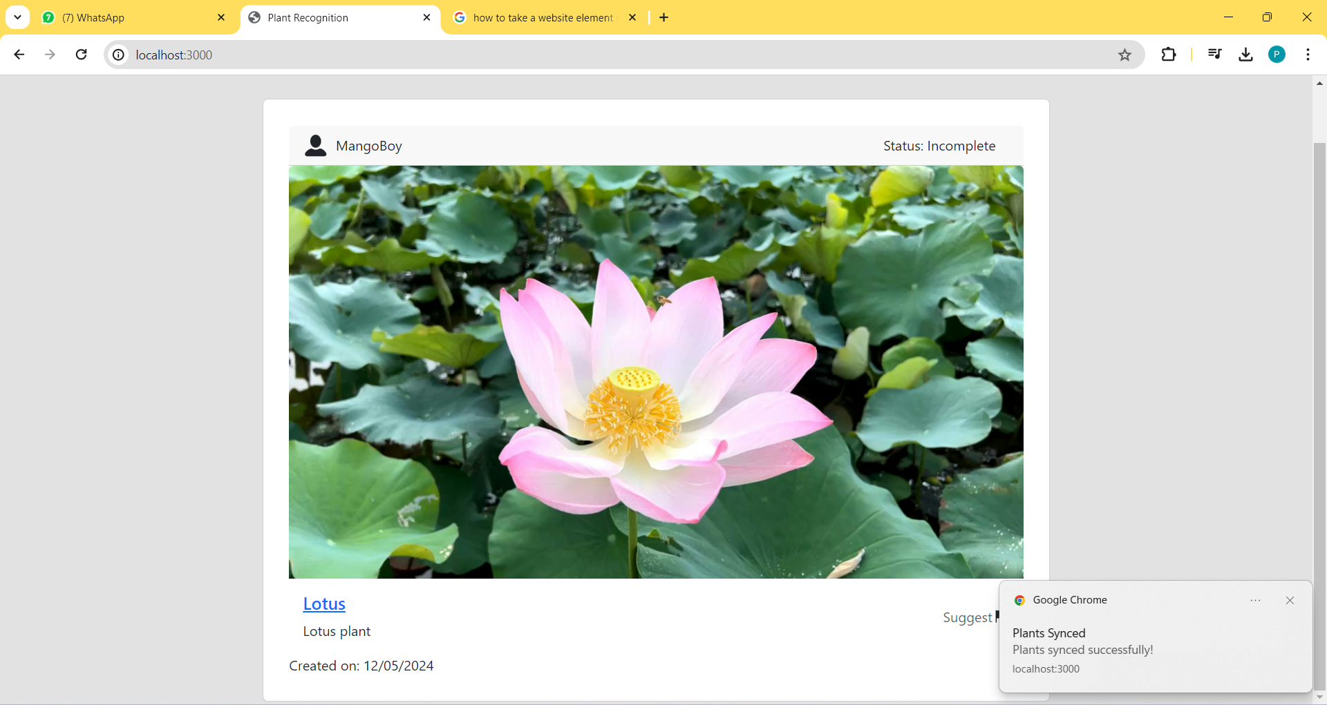
Task: Open the Extensions puzzle icon
Action: pos(1168,55)
